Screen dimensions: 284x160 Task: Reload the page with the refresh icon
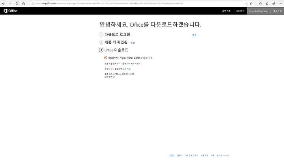pos(17,4)
